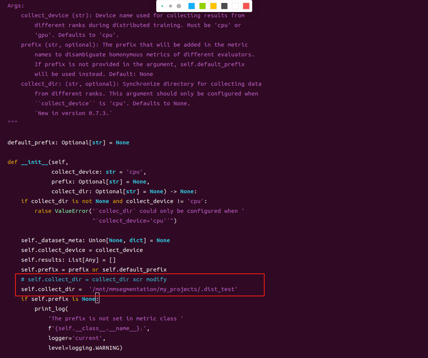Select the largest gray pen size dot
This screenshot has height=358, width=428.
point(179,6)
